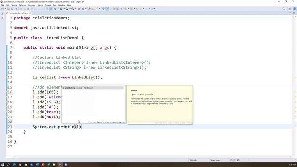Open the Windows Start button
Image resolution: width=297 pixels, height=167 pixels.
3,165
